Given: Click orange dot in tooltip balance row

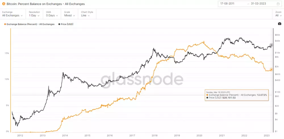Looking at the screenshot, I should point(207,95).
